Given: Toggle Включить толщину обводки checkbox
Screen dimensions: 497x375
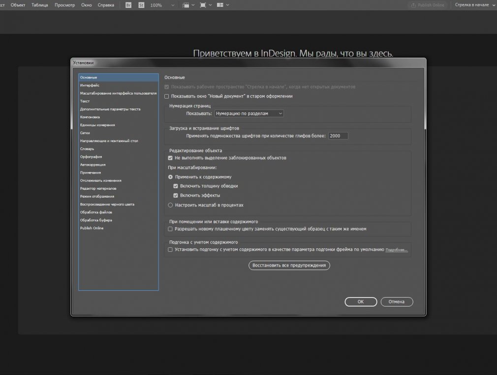Looking at the screenshot, I should (176, 186).
